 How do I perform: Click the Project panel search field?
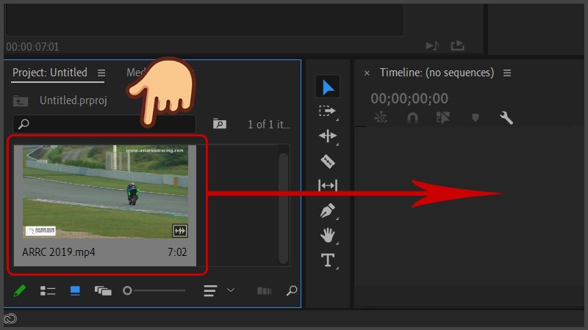pos(104,124)
